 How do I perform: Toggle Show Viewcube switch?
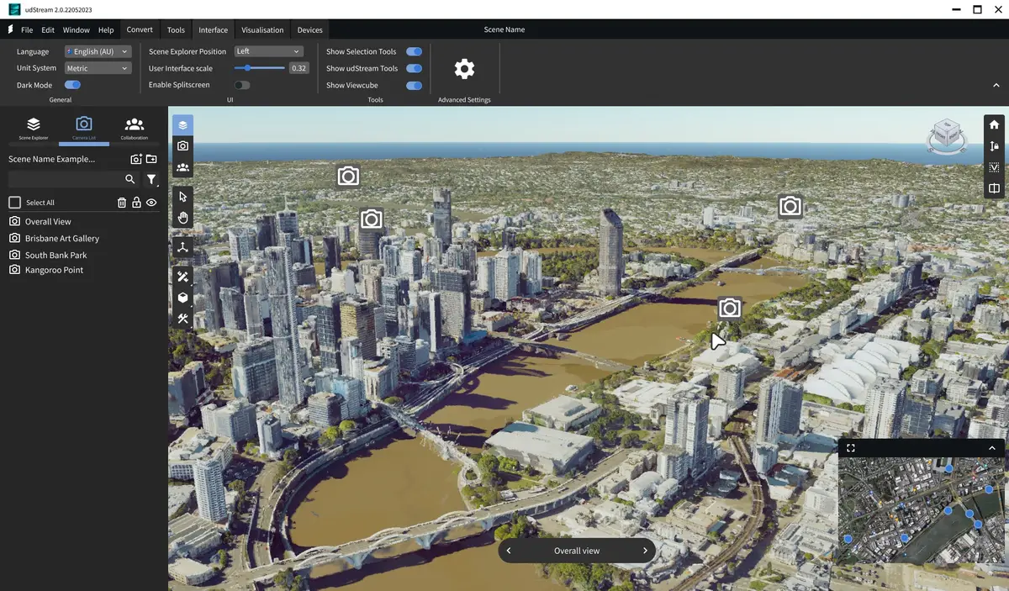tap(414, 85)
